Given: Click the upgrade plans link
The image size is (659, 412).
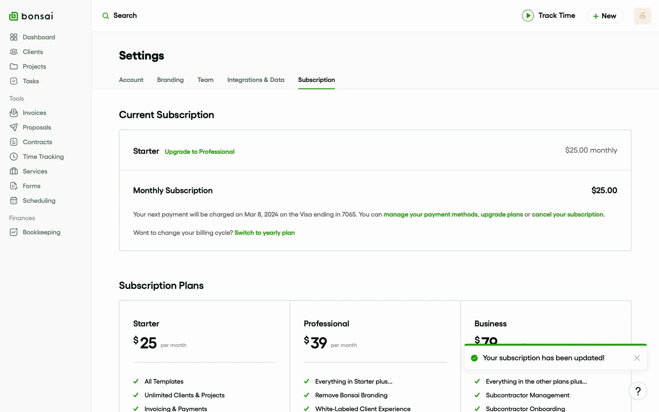Looking at the screenshot, I should 501,214.
